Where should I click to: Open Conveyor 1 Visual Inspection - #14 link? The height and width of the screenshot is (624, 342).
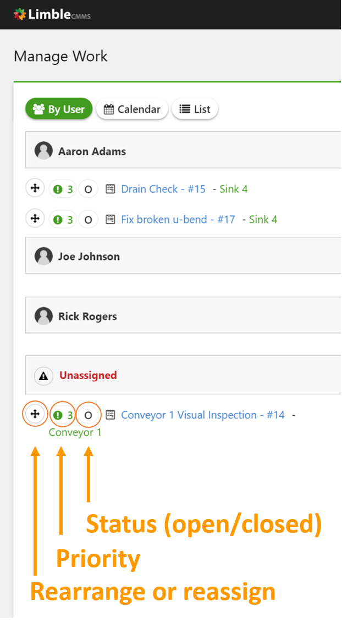coord(203,415)
